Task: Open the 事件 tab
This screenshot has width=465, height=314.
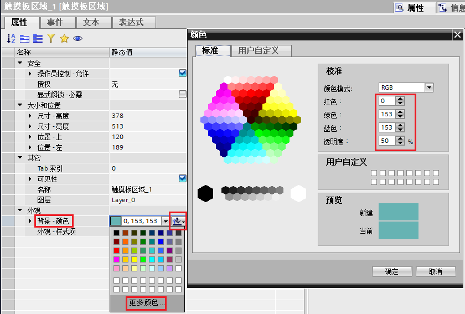Action: [x=55, y=22]
